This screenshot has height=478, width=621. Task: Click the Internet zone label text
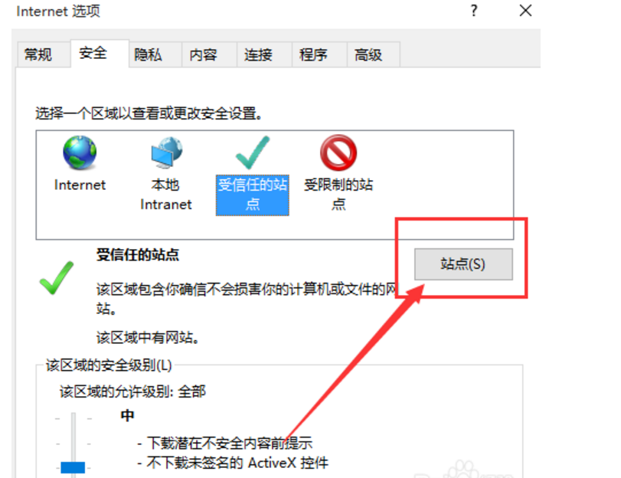coord(80,185)
